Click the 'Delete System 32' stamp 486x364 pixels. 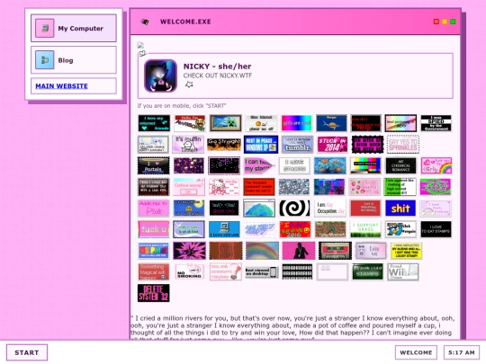[154, 293]
